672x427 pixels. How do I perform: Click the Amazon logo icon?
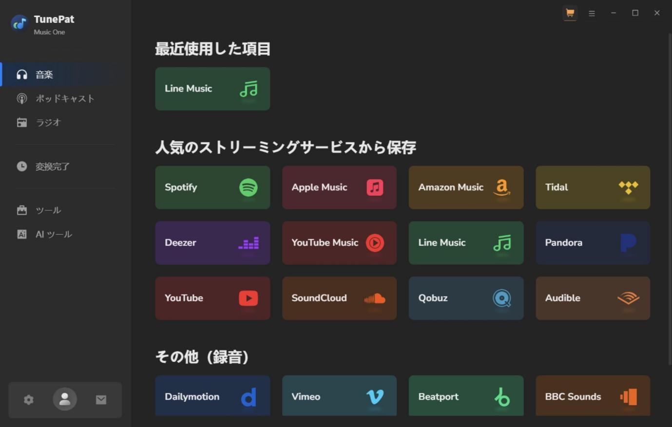[x=502, y=187]
